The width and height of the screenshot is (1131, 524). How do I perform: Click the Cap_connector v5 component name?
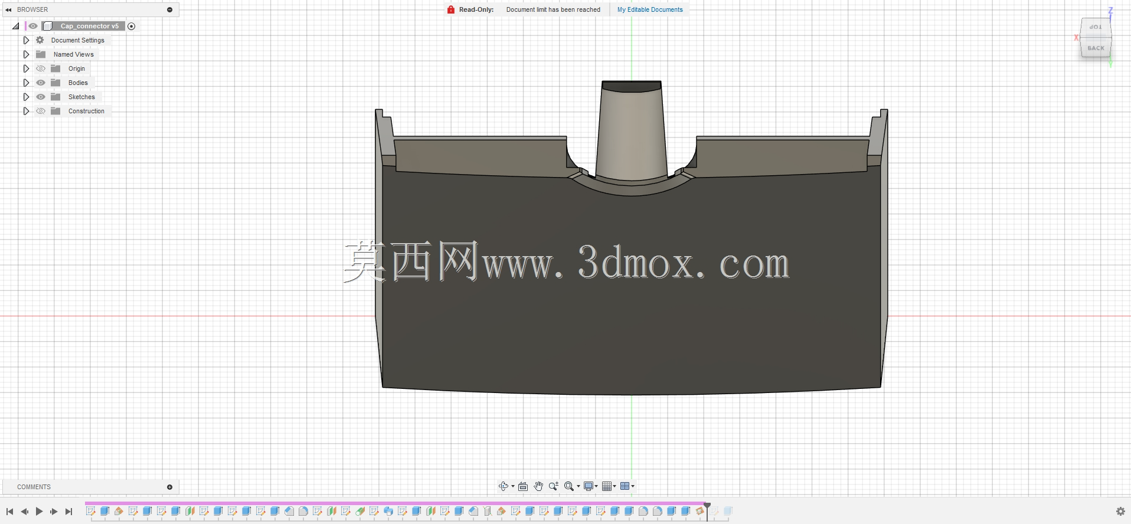(90, 26)
